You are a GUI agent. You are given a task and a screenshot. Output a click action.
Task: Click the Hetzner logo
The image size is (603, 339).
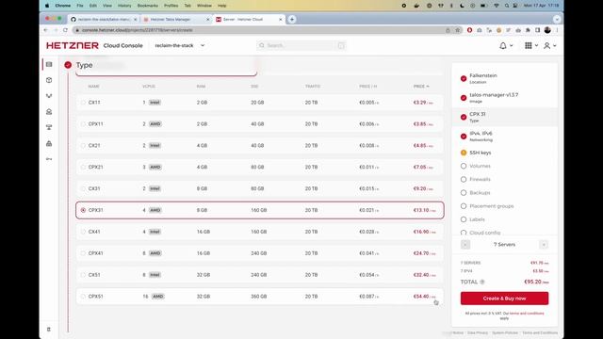73,45
